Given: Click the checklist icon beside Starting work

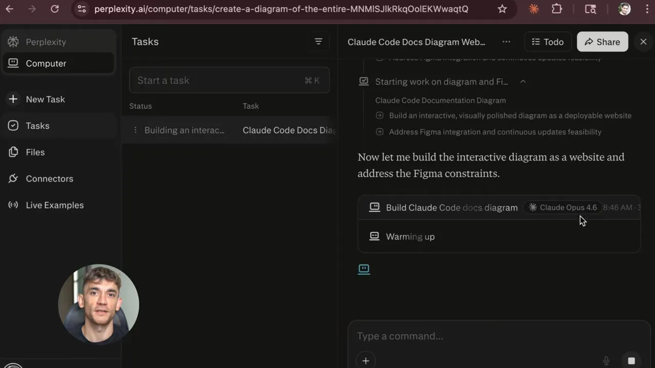Looking at the screenshot, I should 364,81.
